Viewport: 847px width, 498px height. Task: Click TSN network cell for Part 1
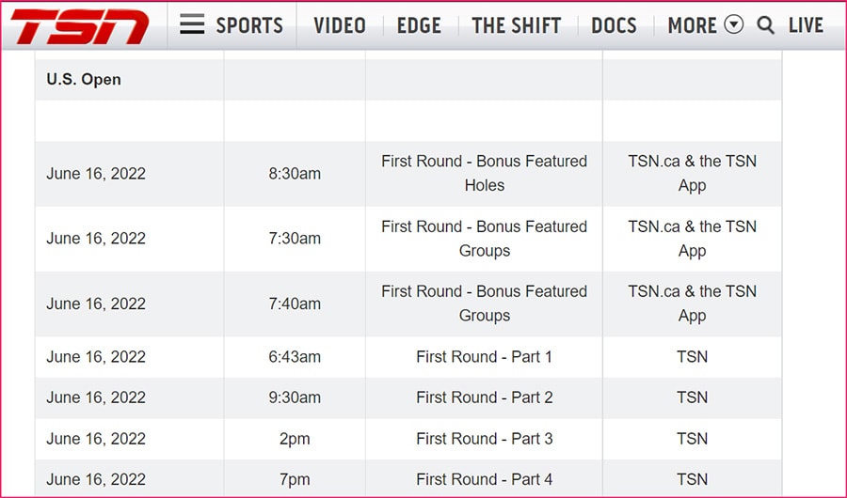[x=692, y=357]
